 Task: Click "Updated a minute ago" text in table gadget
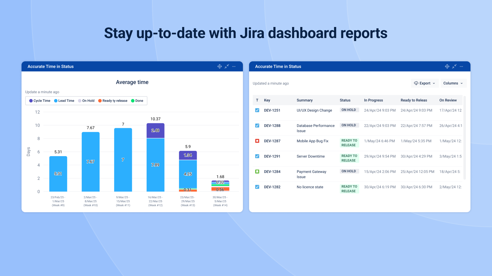coord(271,83)
